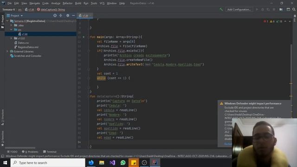
Task: Go to previous highlighted error arrow
Action: 285,21
